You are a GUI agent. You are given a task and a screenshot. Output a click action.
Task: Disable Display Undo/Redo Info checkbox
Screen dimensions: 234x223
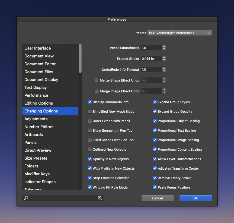(90, 102)
